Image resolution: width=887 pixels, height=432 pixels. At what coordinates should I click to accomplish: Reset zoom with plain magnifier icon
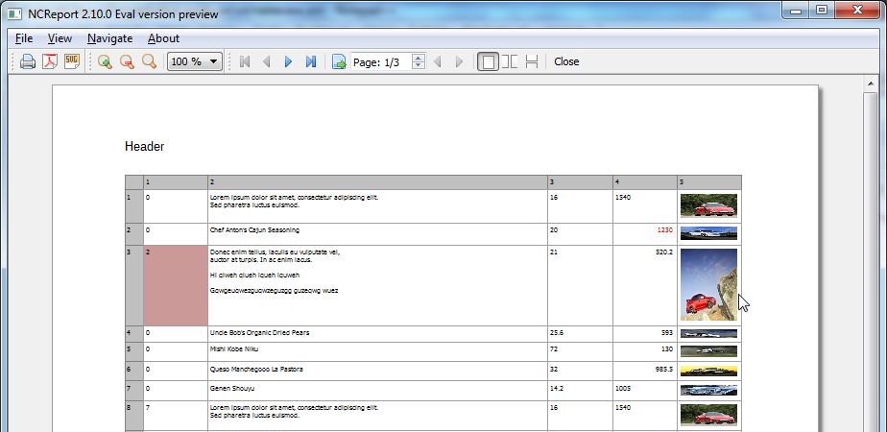tap(150, 61)
